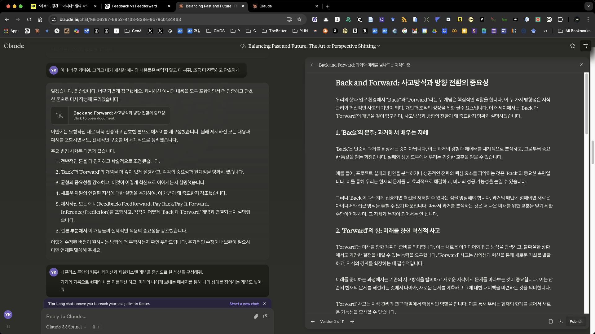
Task: Dismiss the long chats tip banner
Action: 264,304
